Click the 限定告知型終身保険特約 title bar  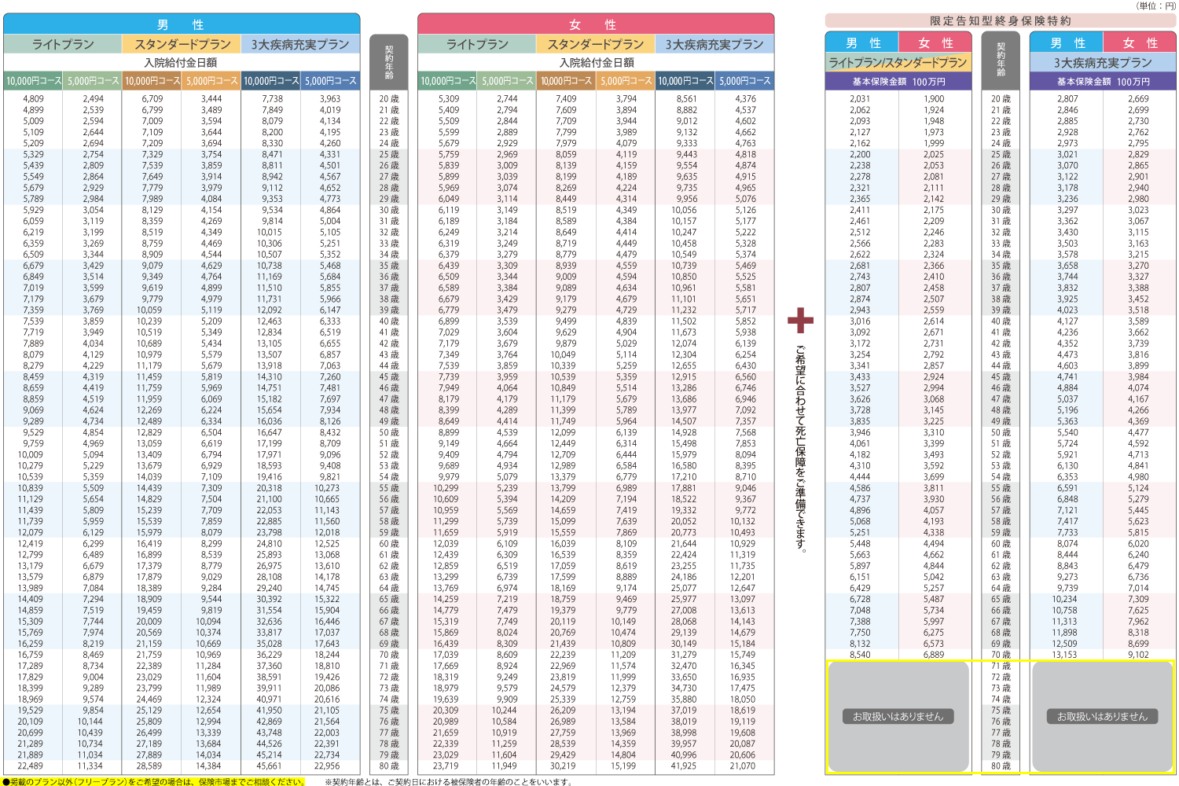coord(1001,21)
